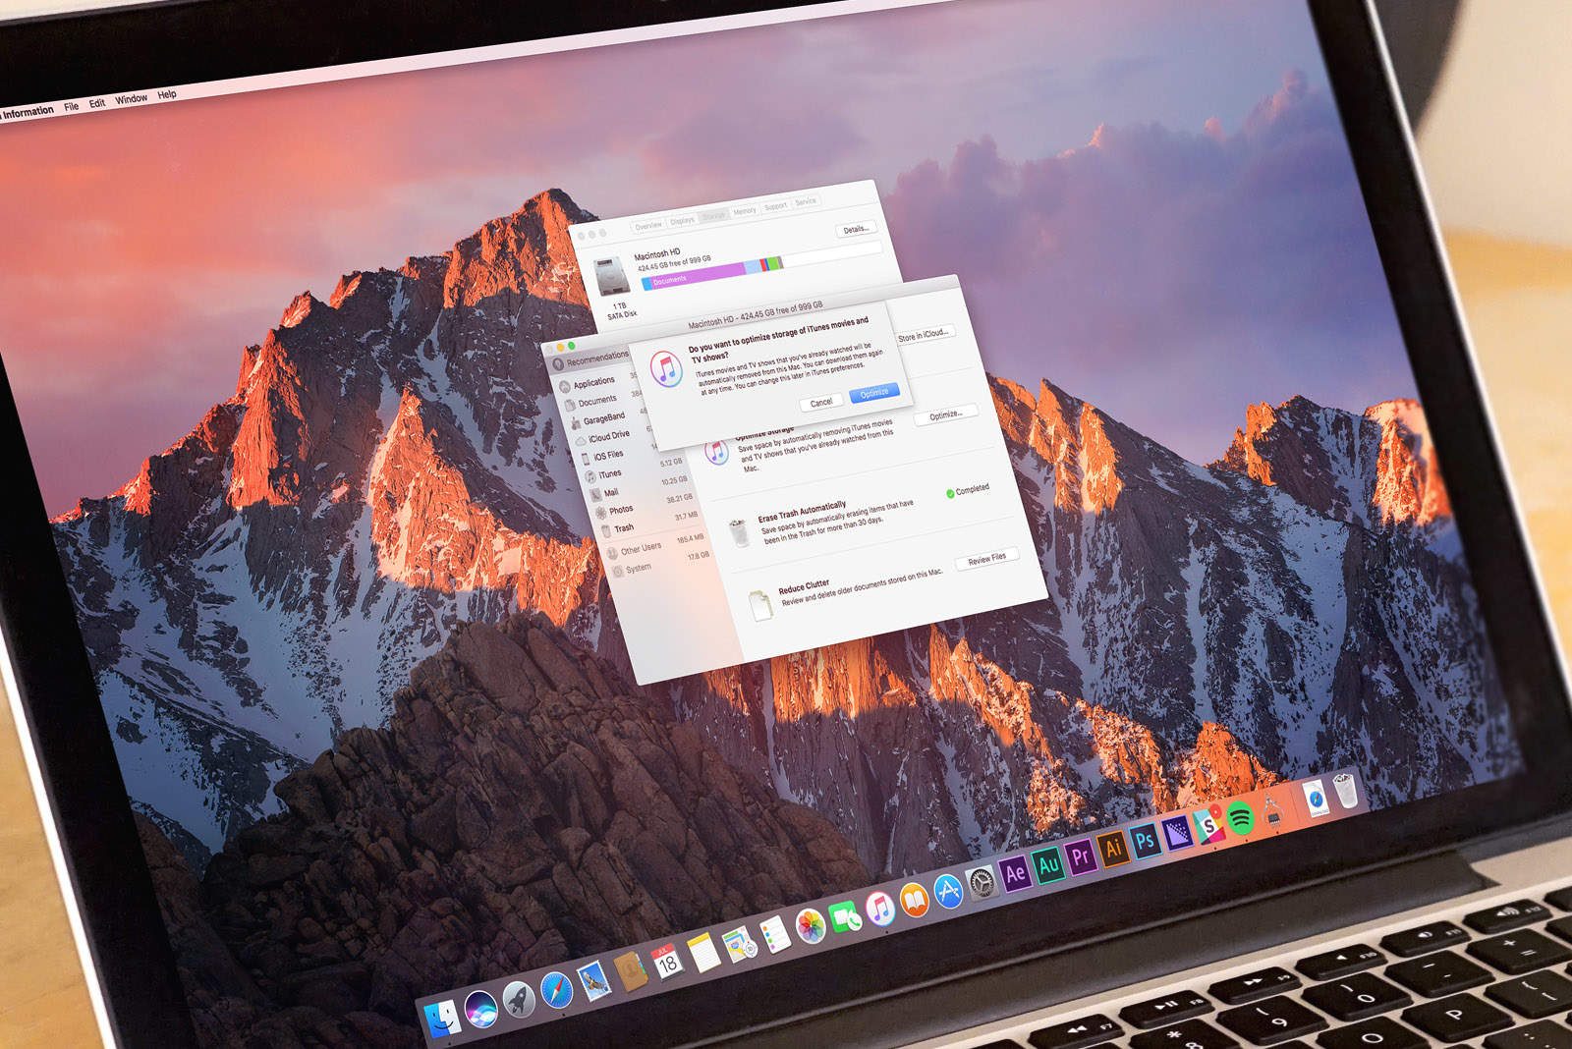Open Launchpad rocket icon in Dock

519,999
